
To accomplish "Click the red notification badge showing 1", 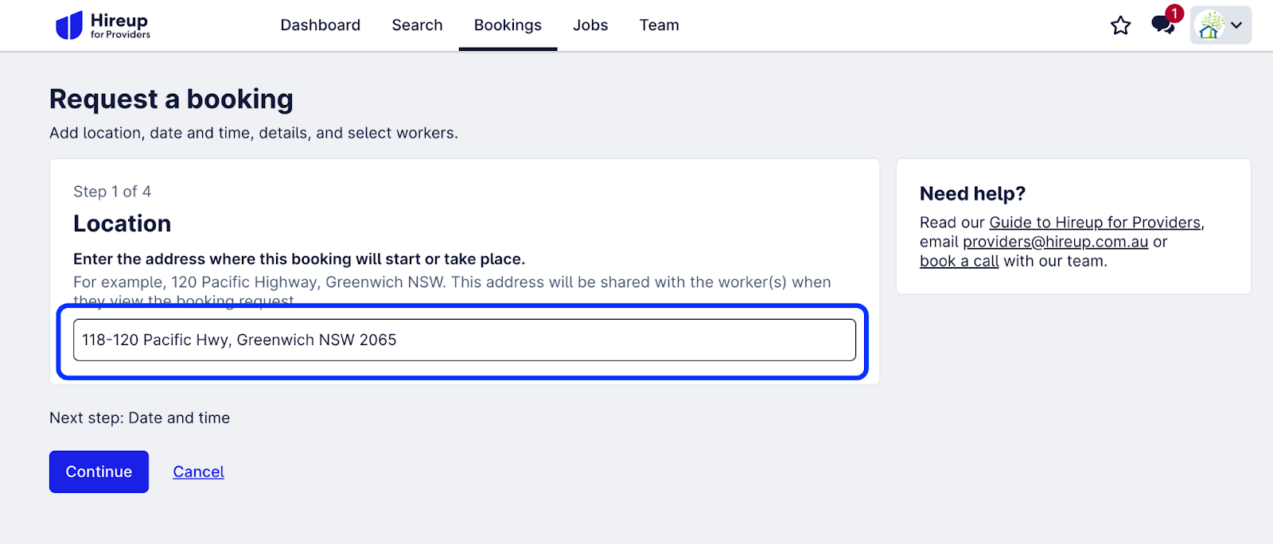I will (x=1174, y=14).
